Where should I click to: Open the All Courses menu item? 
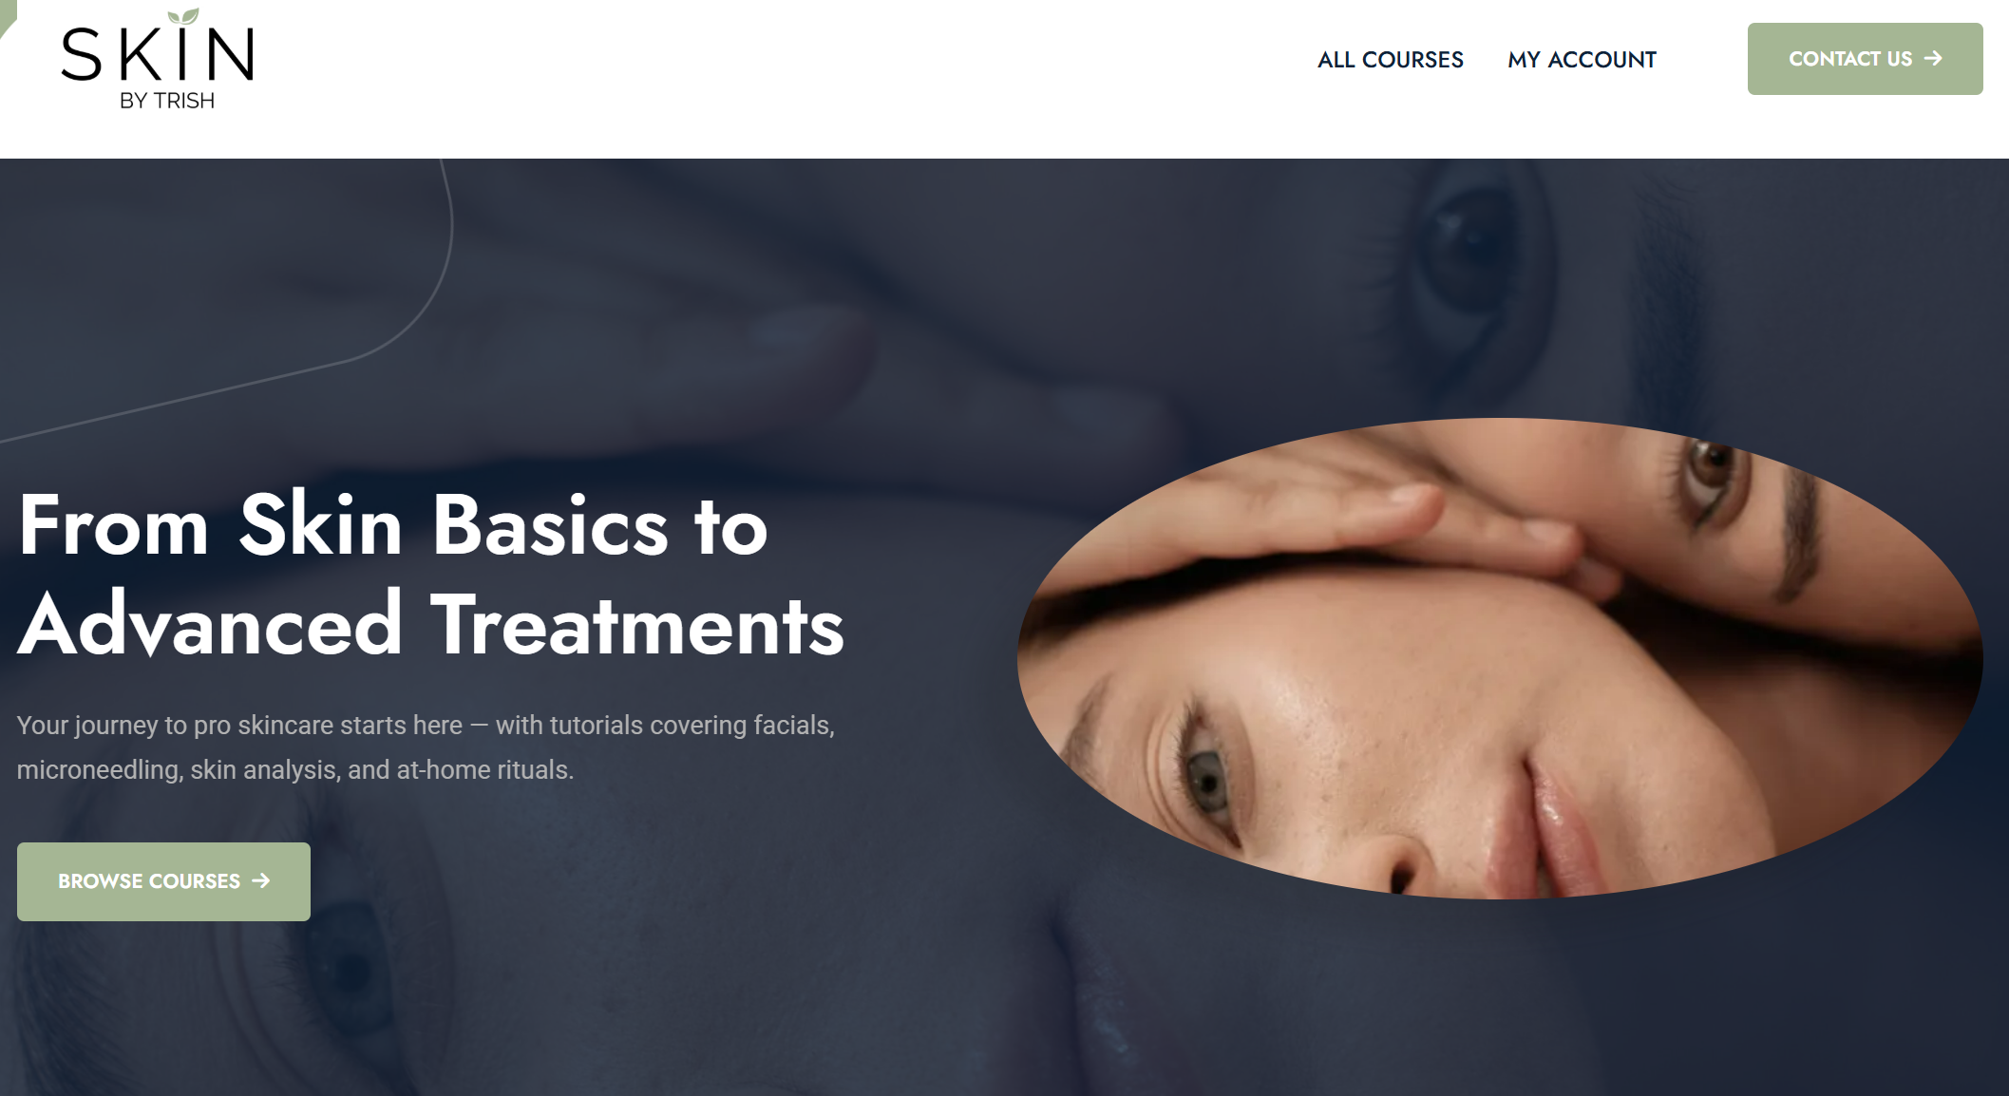pyautogui.click(x=1390, y=60)
